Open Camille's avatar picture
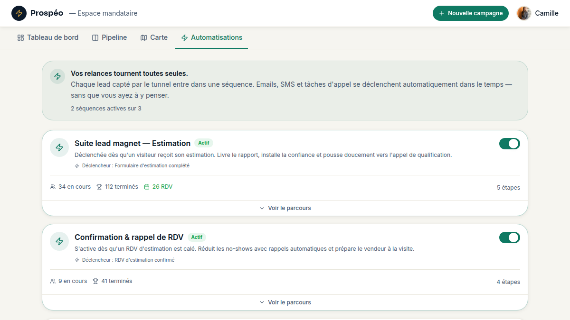The image size is (570, 320). tap(524, 13)
